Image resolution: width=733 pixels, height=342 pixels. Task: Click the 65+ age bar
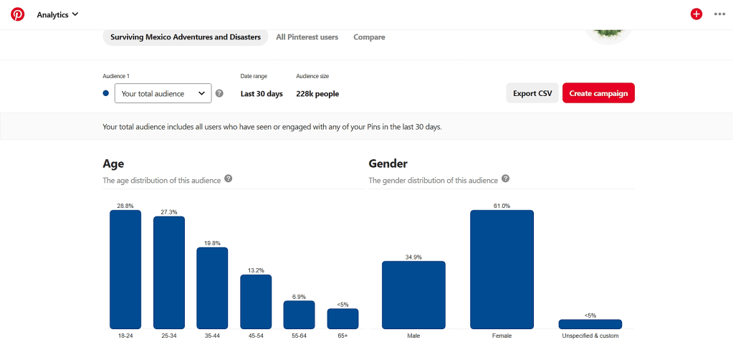click(342, 318)
